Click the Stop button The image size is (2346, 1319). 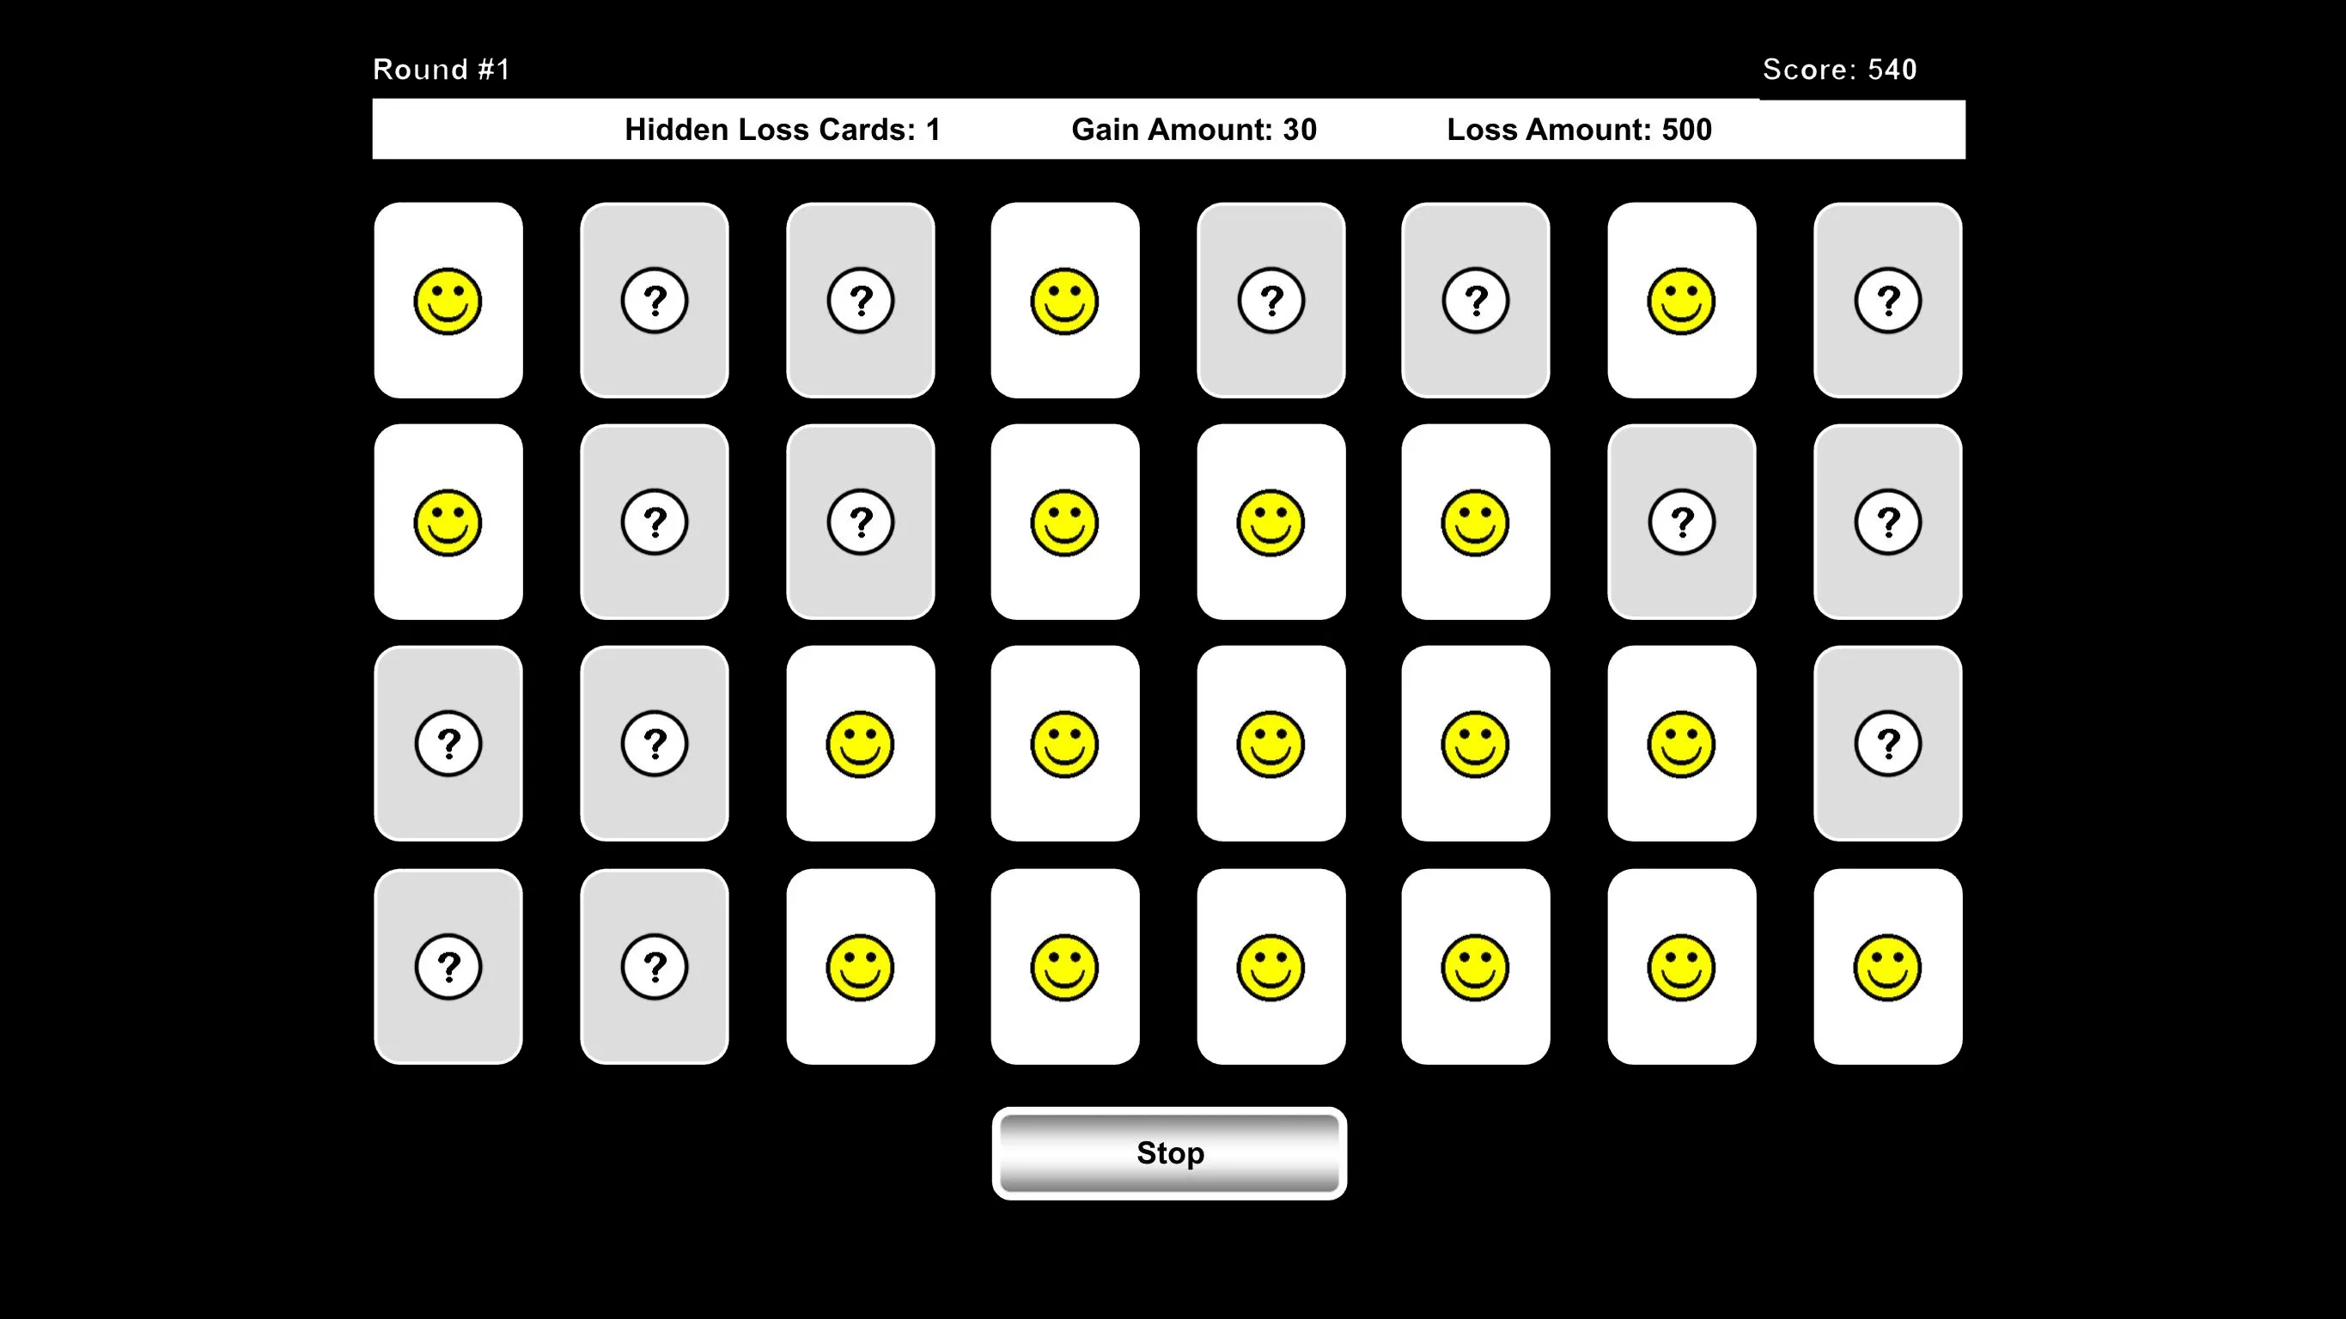(1172, 1153)
